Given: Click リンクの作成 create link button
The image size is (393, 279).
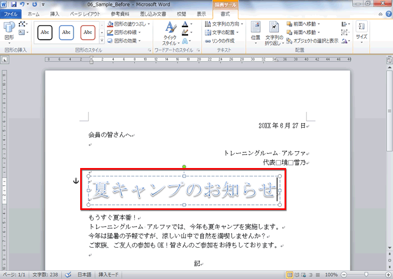Looking at the screenshot, I should point(220,41).
